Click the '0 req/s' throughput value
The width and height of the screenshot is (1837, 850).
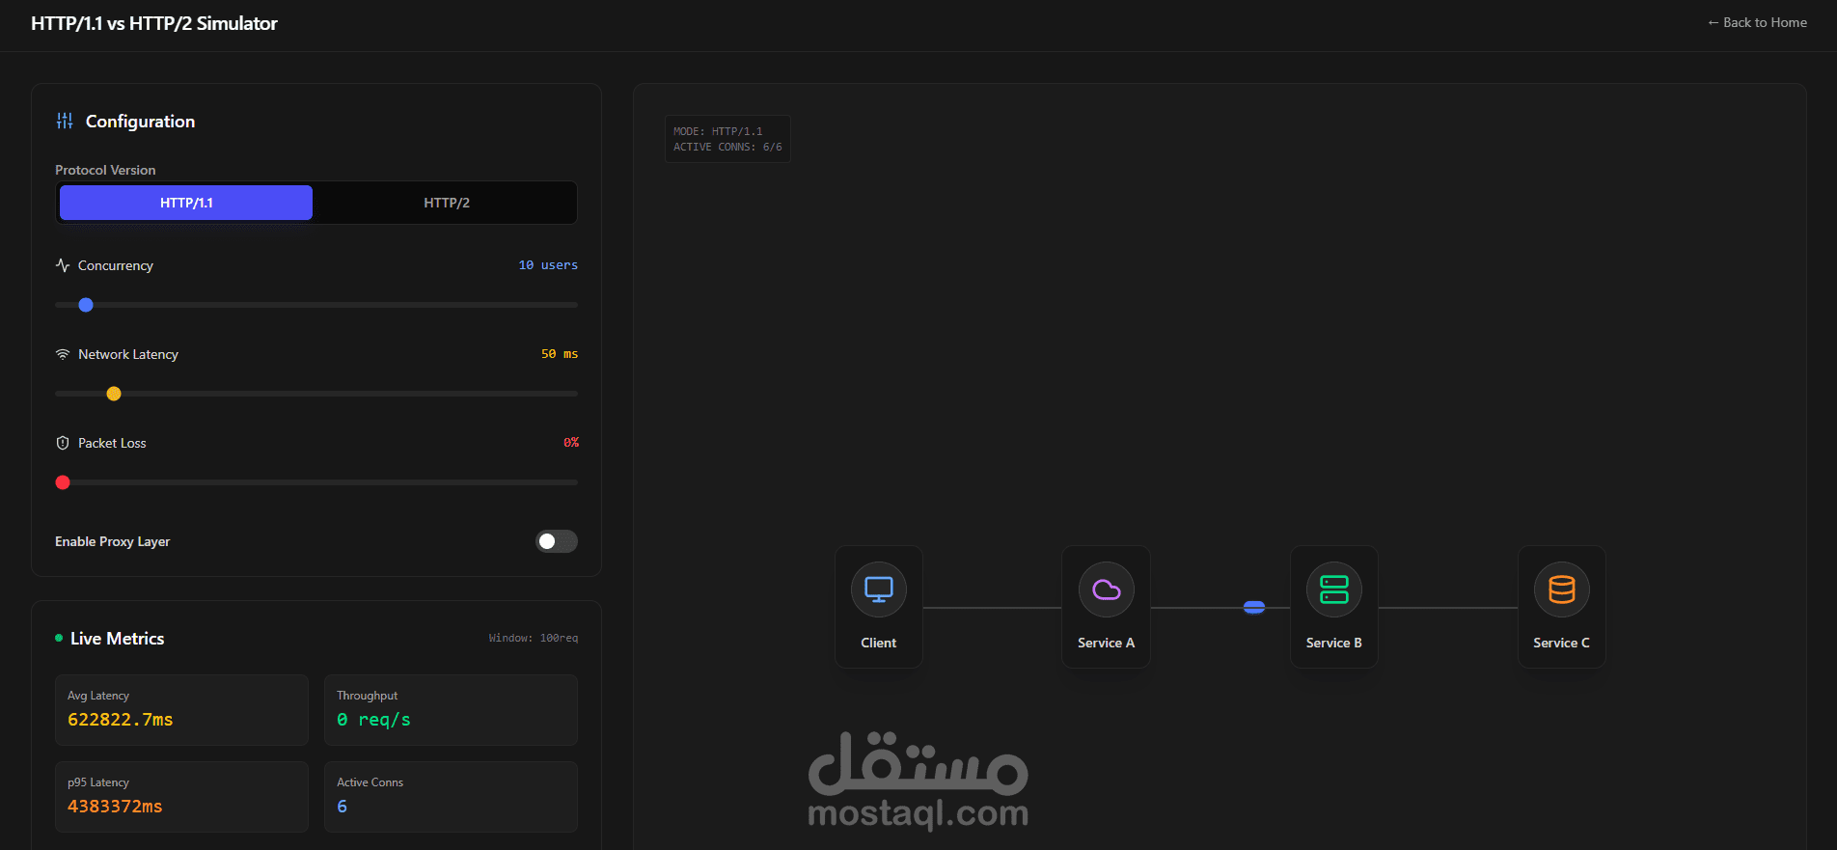(373, 720)
